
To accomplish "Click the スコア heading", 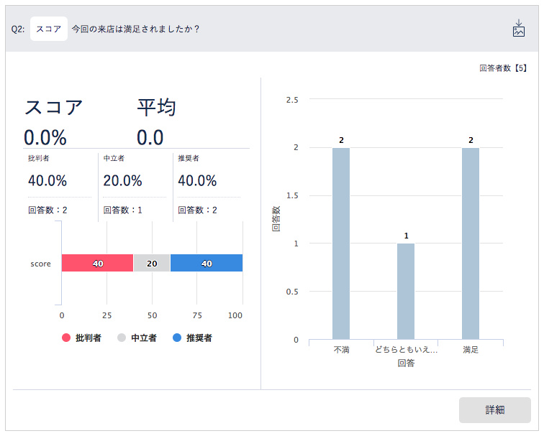I will (x=53, y=106).
